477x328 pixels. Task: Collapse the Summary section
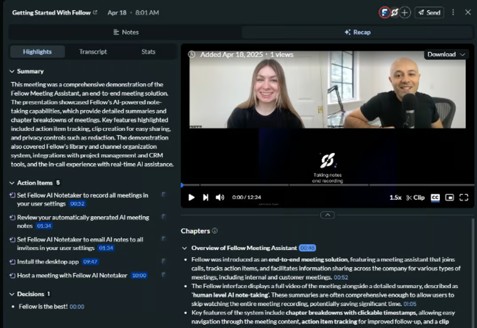pos(12,71)
